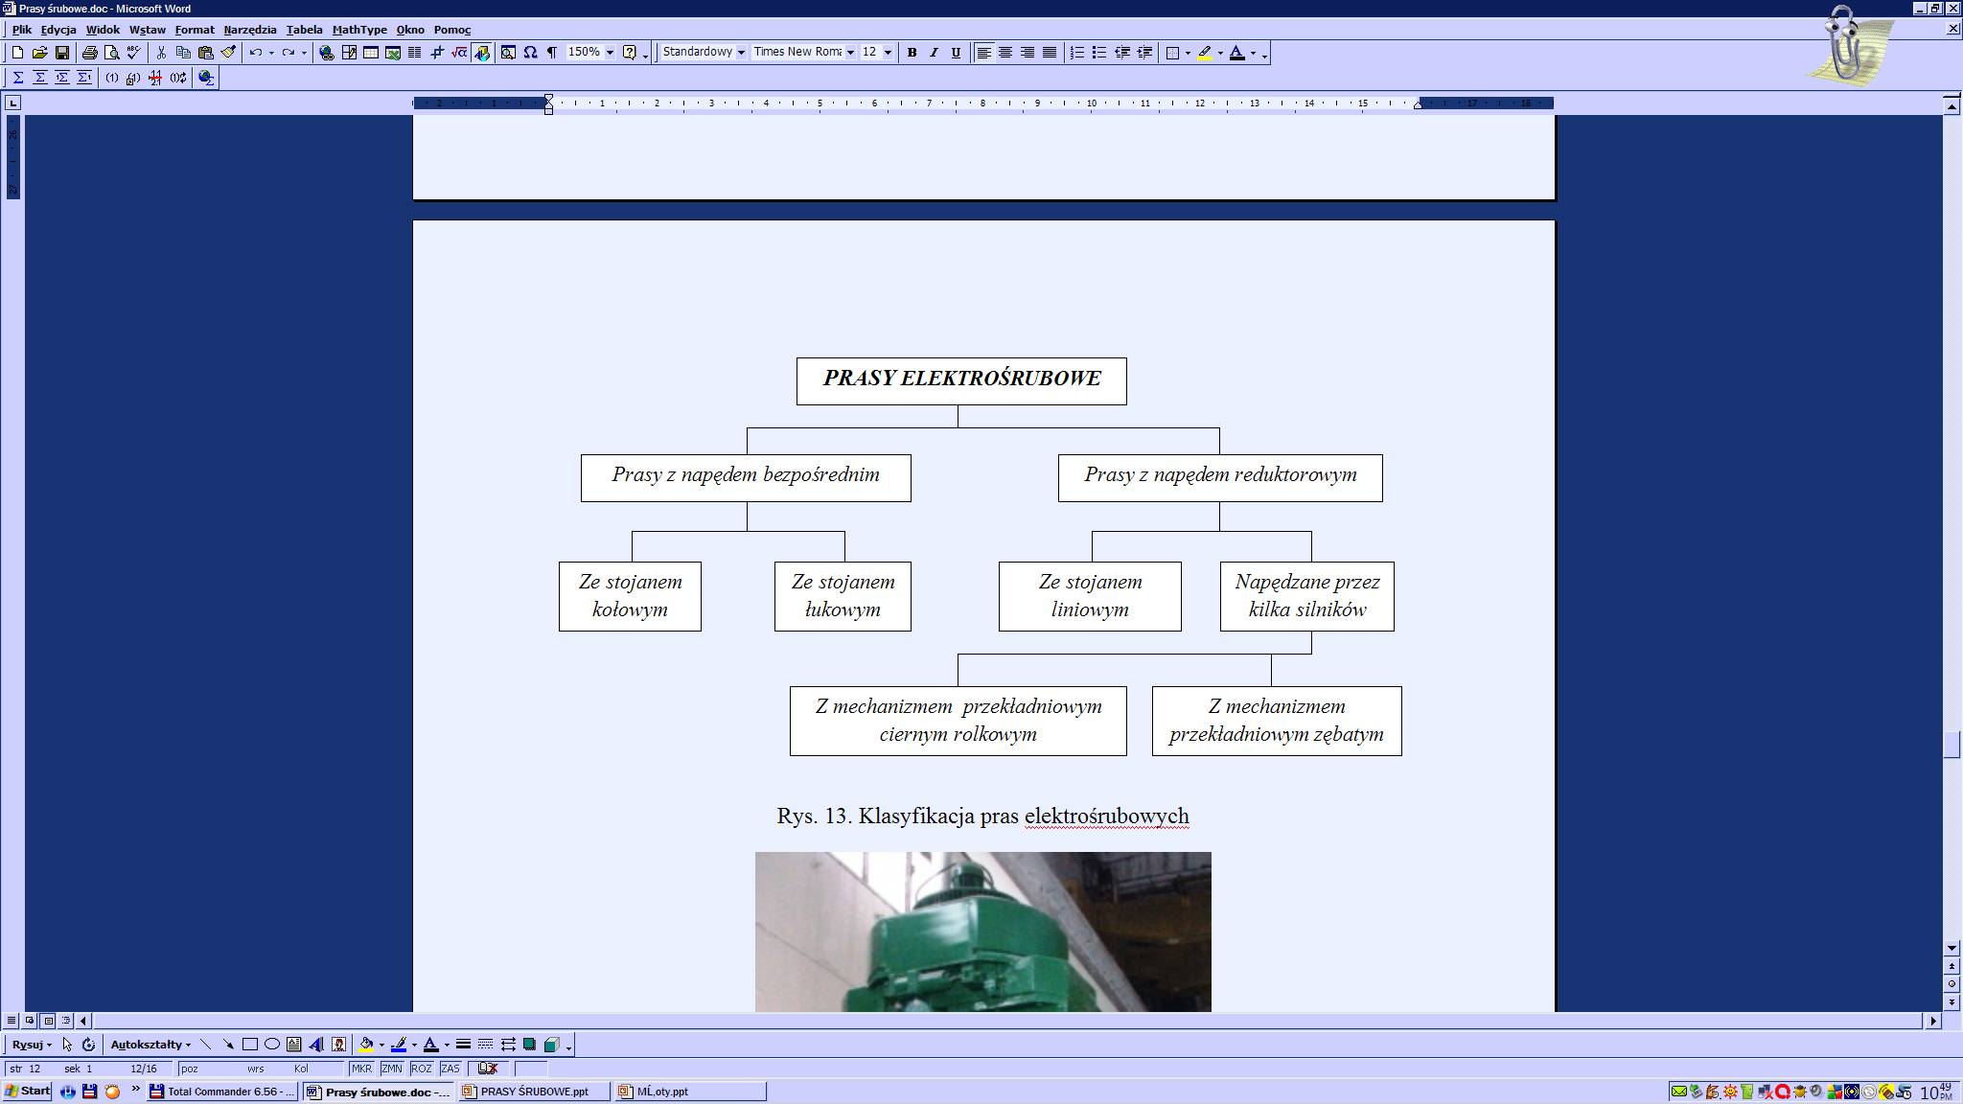Click the Format Painter brush icon
Screen dimensions: 1963x1104
(228, 53)
